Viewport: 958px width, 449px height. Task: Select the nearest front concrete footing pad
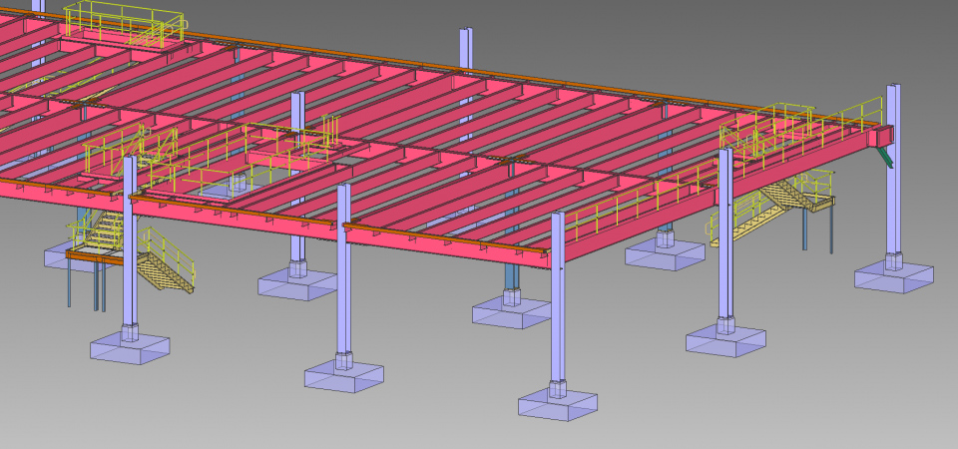[x=557, y=405]
